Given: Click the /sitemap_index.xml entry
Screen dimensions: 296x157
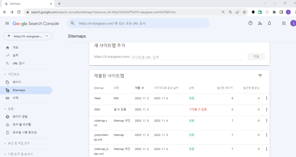Looking at the screenshot, I should click(x=101, y=151).
